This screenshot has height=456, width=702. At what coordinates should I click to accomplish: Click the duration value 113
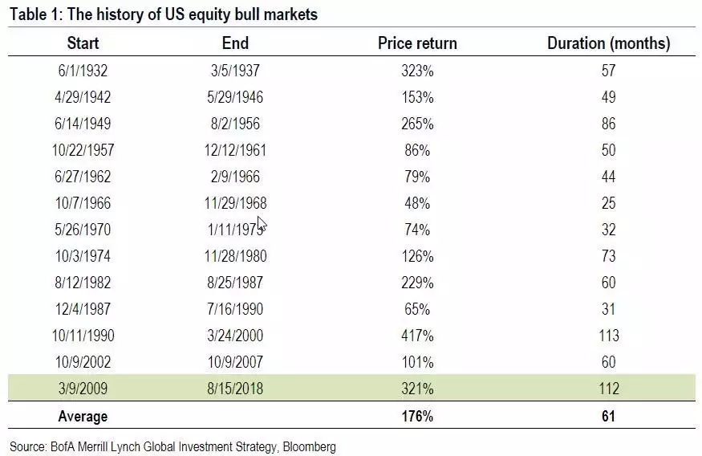pos(609,335)
